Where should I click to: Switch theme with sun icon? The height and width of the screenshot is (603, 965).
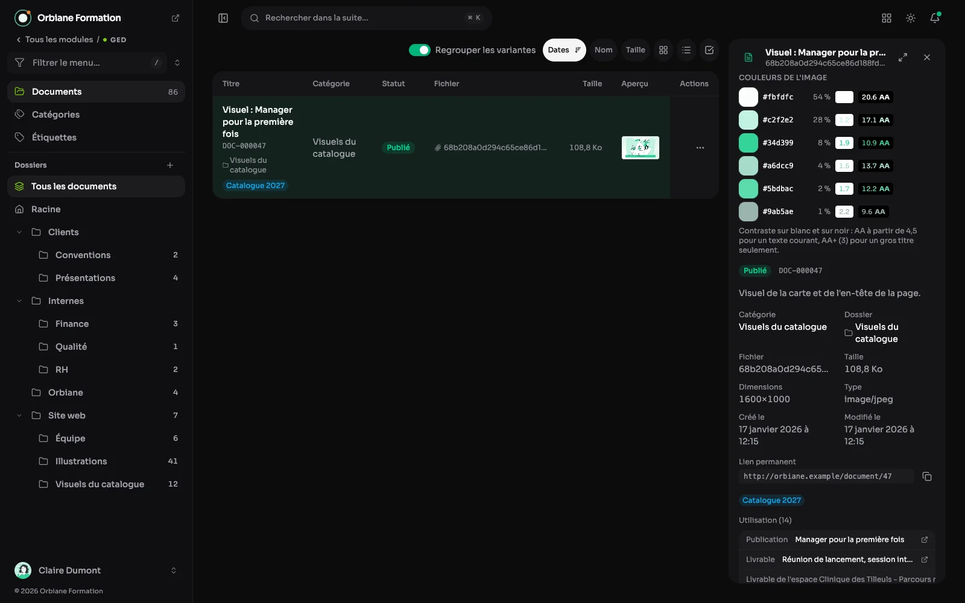tap(911, 18)
